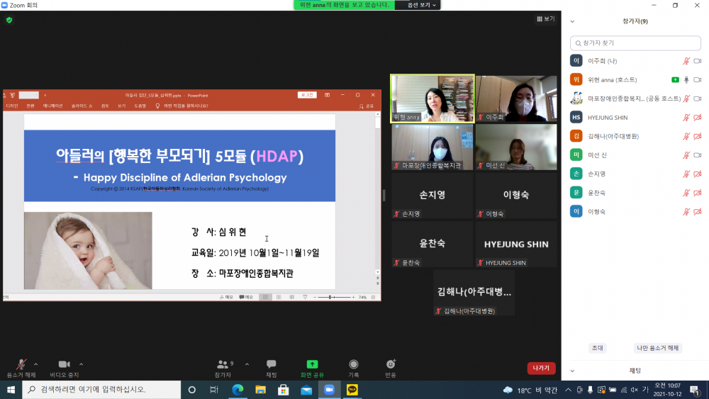The image size is (709, 399).
Task: Open the 옵션 보기 dropdown
Action: click(x=418, y=5)
